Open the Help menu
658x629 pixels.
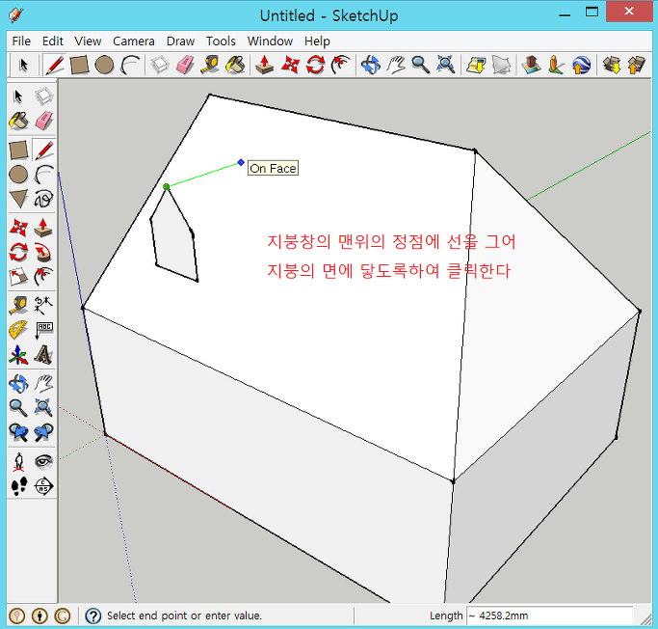point(317,41)
